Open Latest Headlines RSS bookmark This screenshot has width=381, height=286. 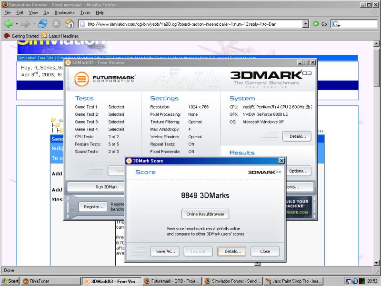pos(60,36)
